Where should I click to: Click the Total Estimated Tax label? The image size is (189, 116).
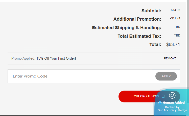click(x=139, y=36)
